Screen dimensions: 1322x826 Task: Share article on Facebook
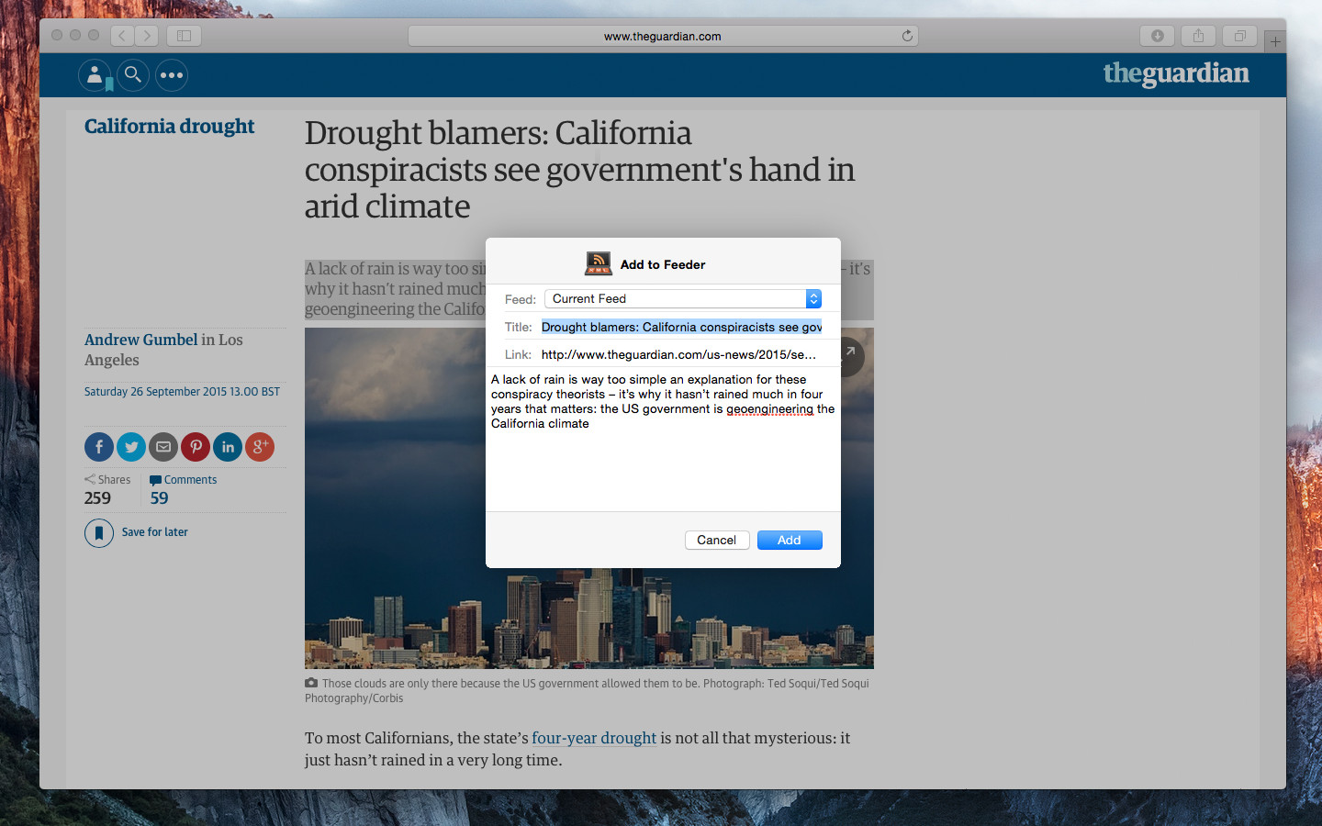tap(99, 447)
